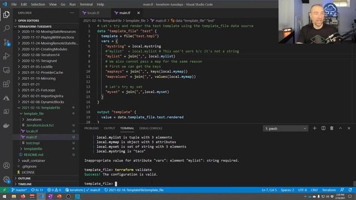This screenshot has height=200, width=356.
Task: Expand the 2020-12-15-Terragrunt folder
Action: 39,61
